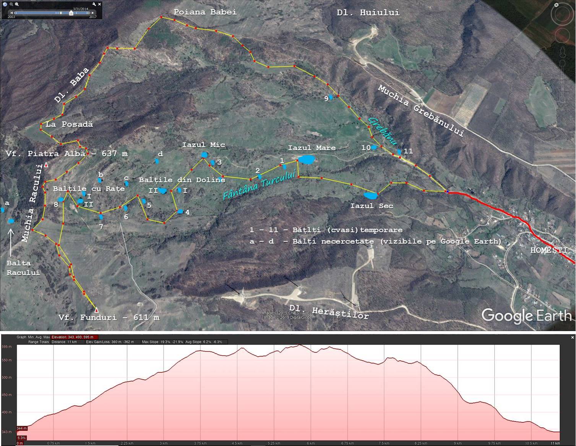This screenshot has height=446, width=576.
Task: Close the elevation profile panel
Action: [572, 338]
